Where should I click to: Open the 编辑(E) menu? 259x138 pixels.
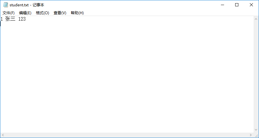pyautogui.click(x=25, y=13)
